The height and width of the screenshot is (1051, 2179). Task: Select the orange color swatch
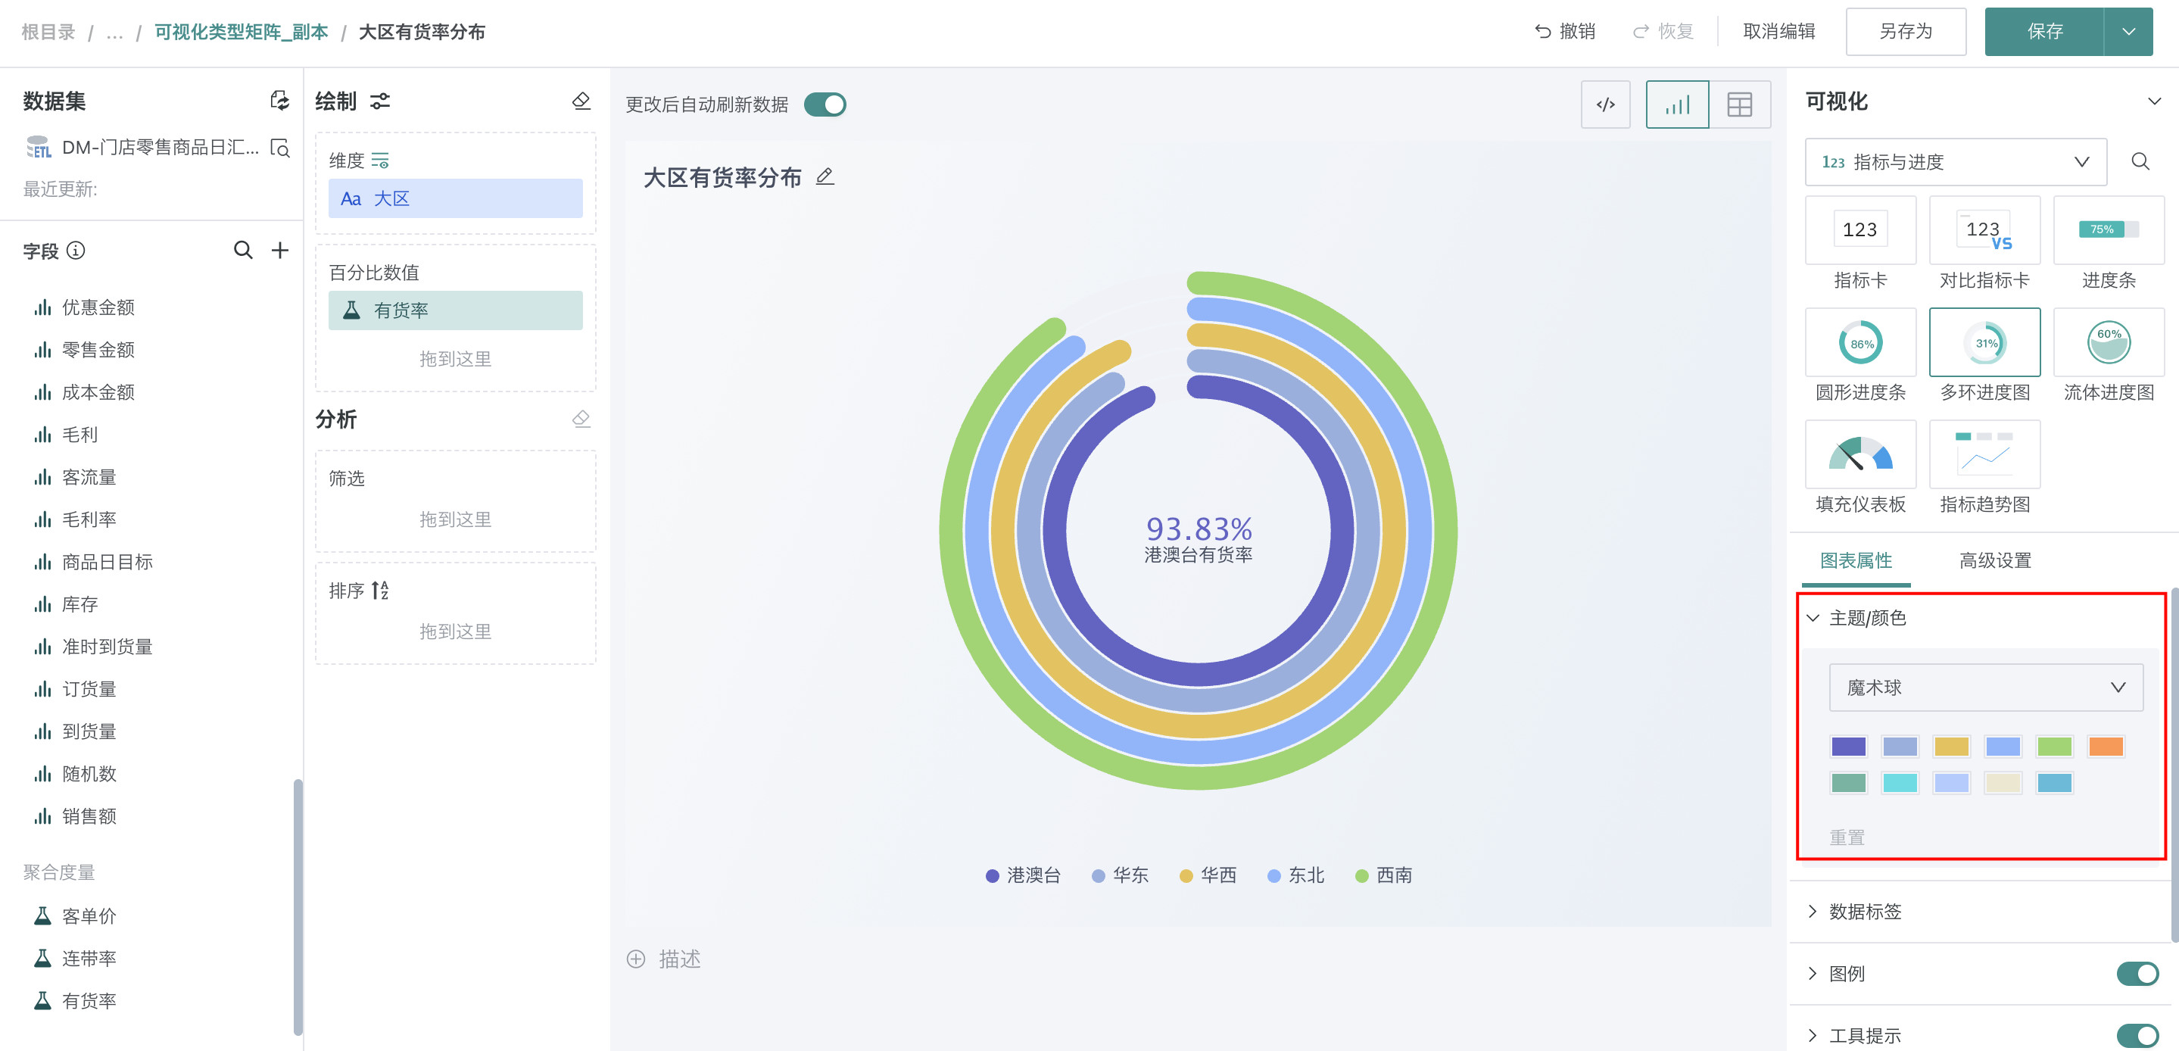pos(2106,747)
